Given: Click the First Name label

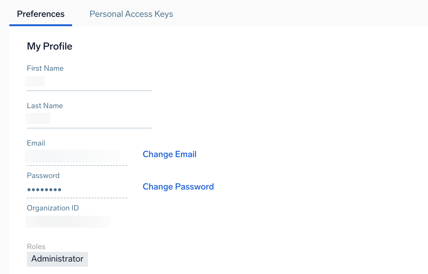Looking at the screenshot, I should point(45,68).
